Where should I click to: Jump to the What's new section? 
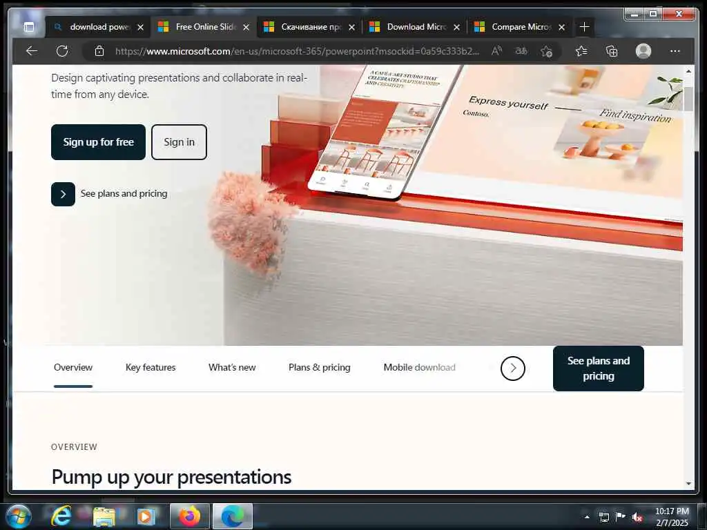coord(232,367)
